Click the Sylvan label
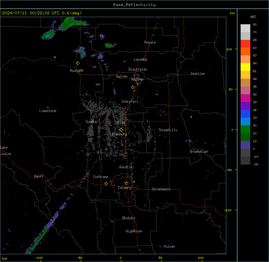This screenshot has height=262, width=269. click(x=122, y=76)
